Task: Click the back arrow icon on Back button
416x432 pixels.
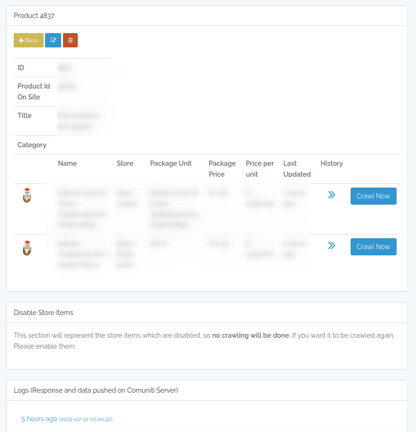Action: pyautogui.click(x=21, y=40)
